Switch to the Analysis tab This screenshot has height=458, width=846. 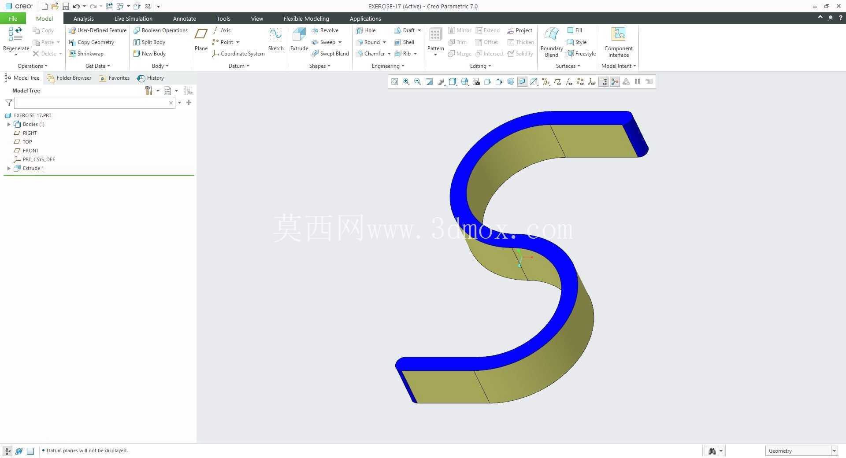pyautogui.click(x=83, y=18)
